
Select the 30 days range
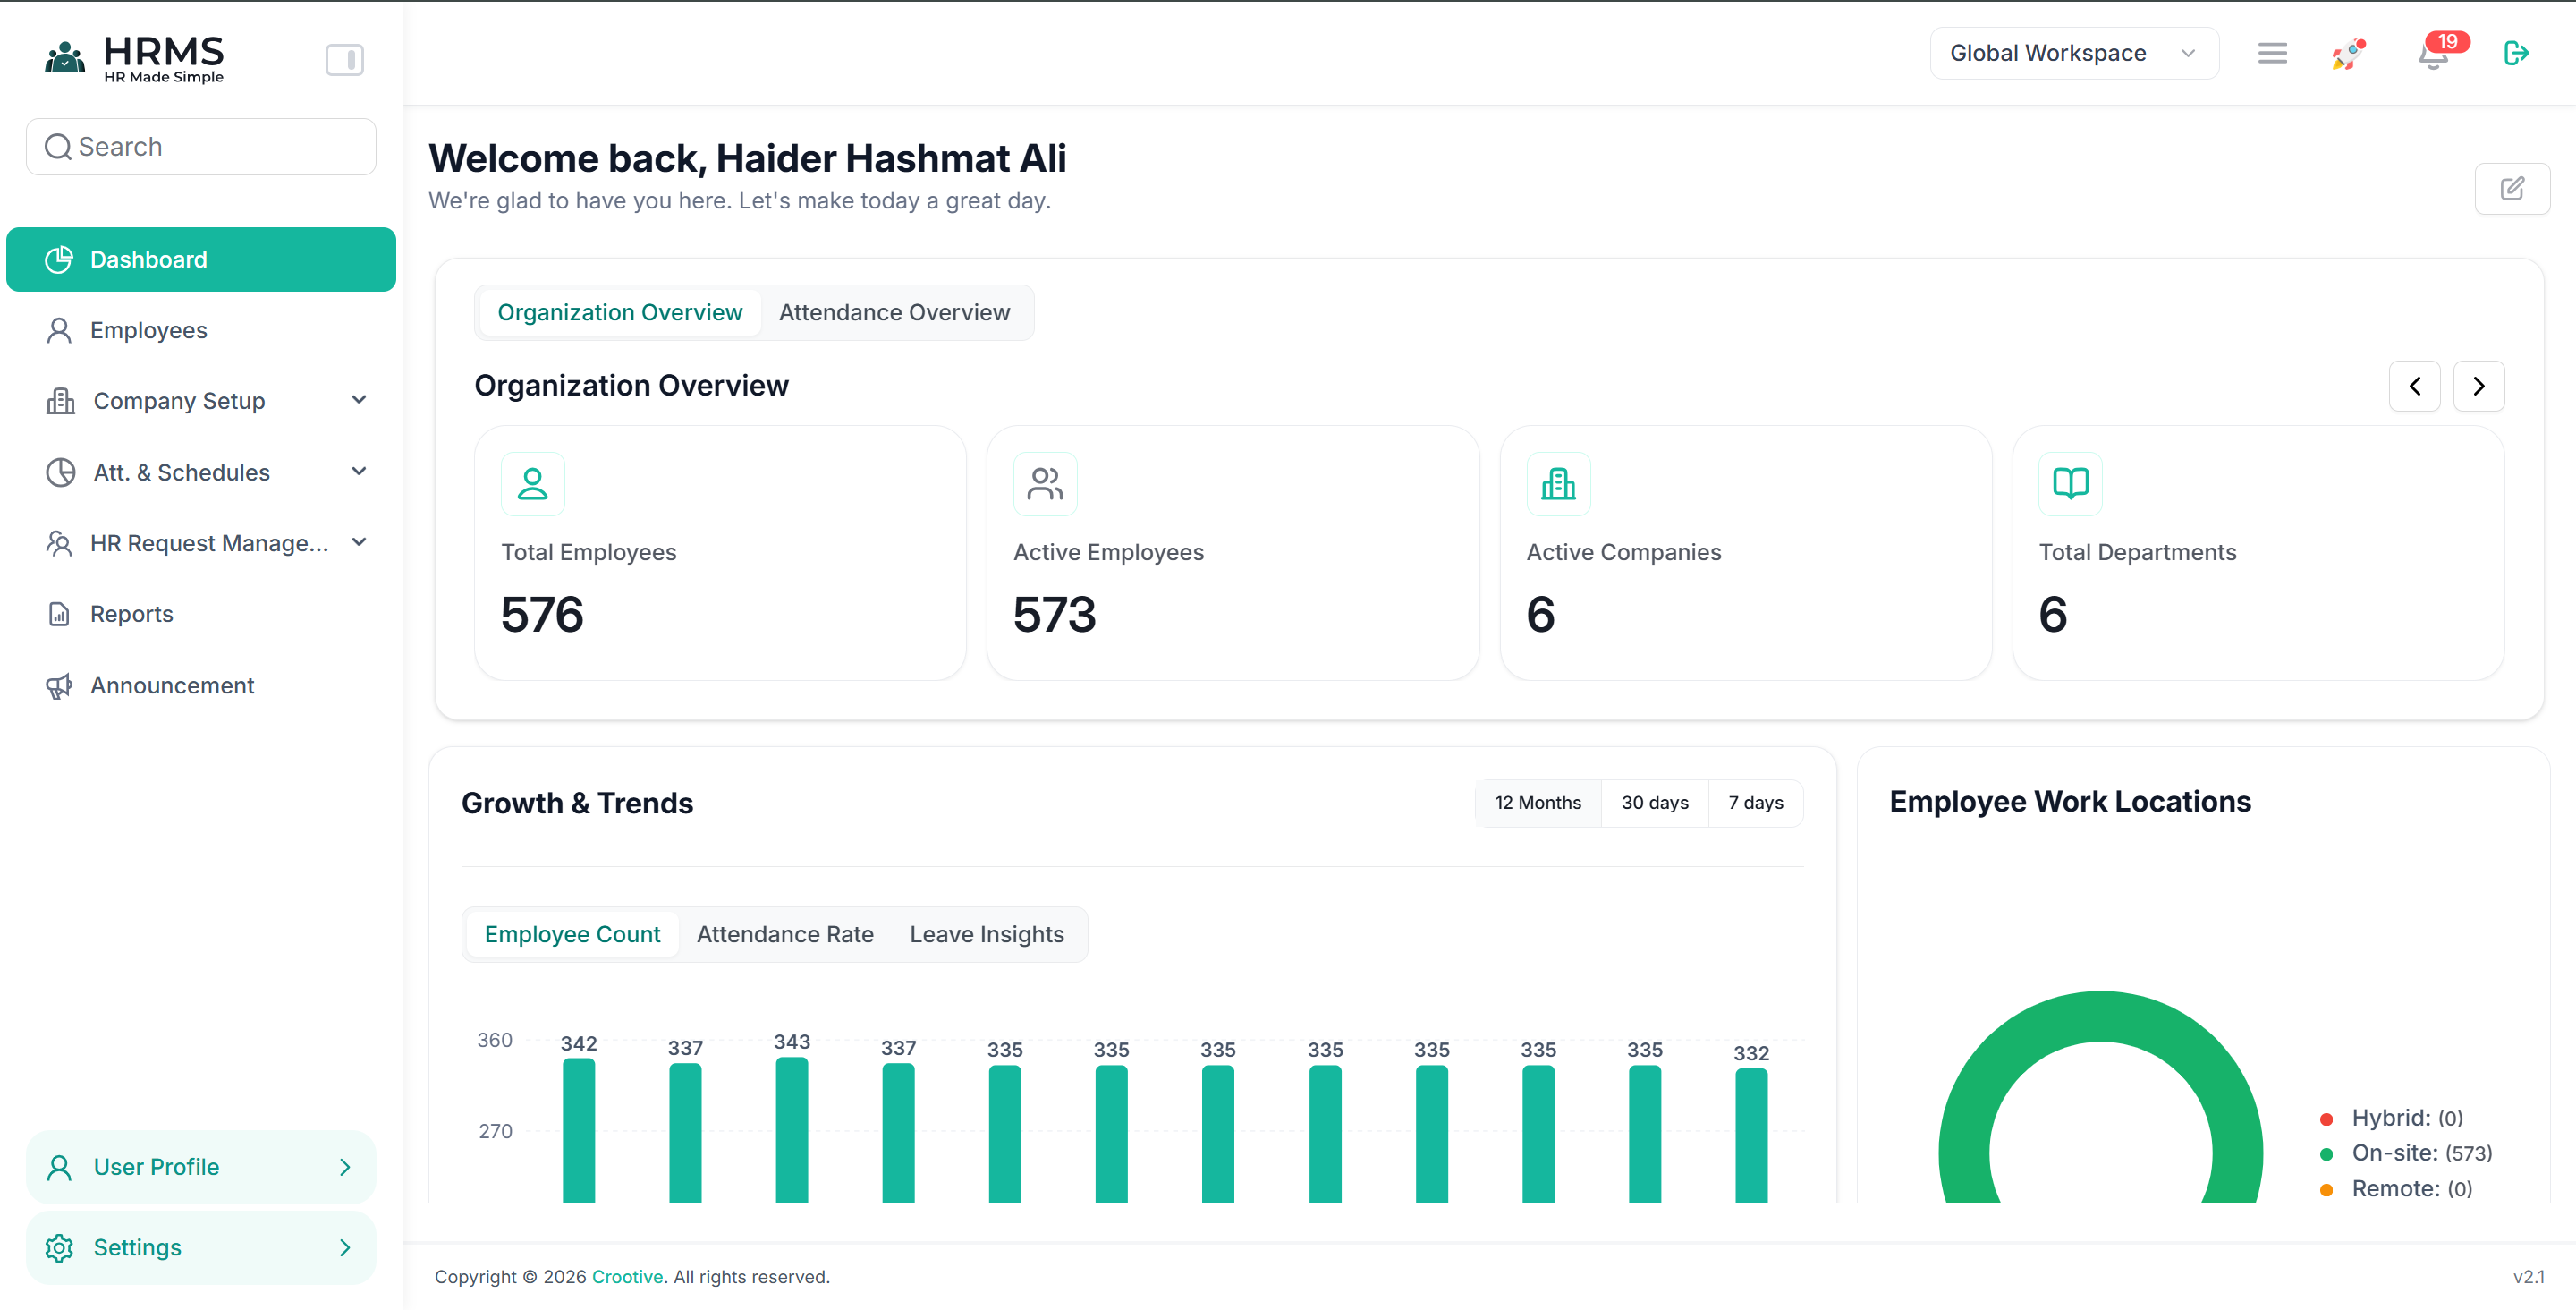(x=1654, y=804)
